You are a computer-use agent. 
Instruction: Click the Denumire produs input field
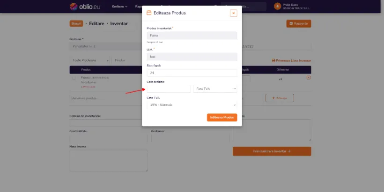point(105,98)
